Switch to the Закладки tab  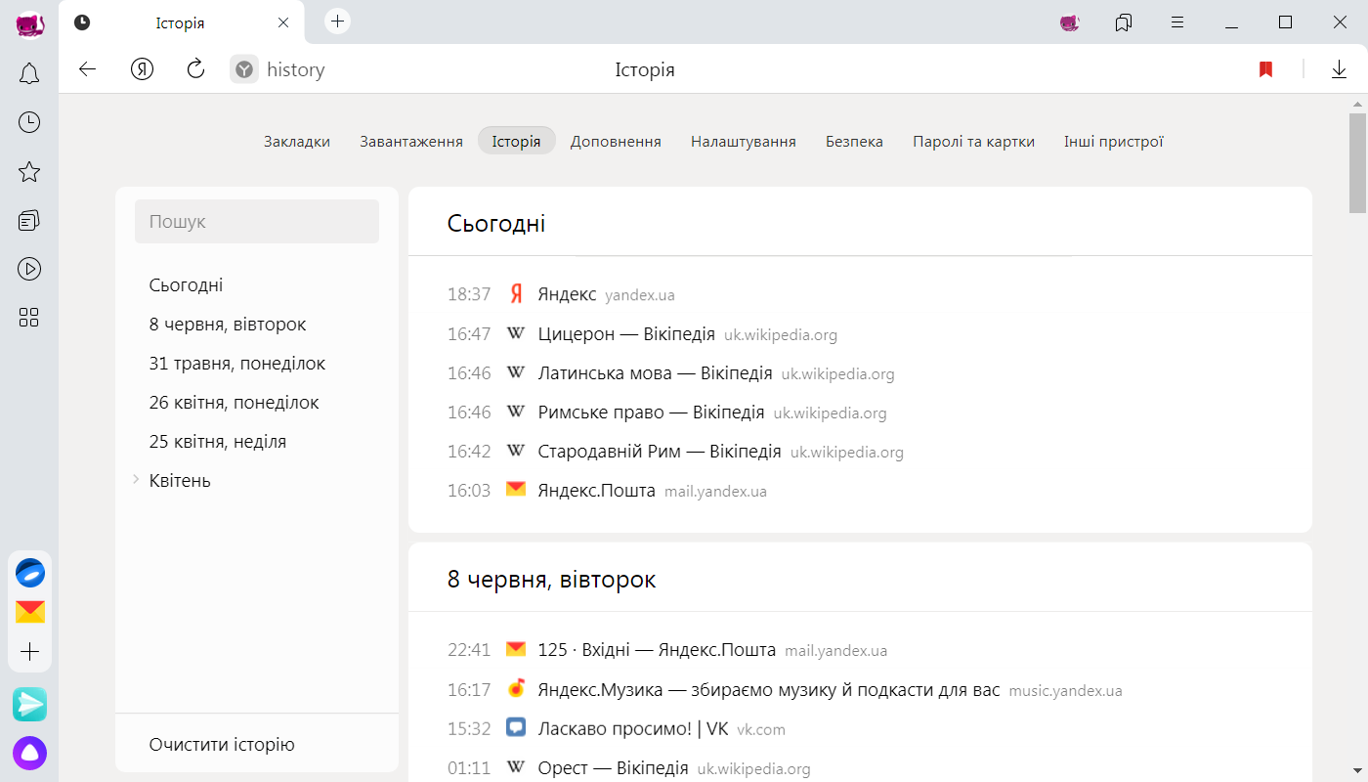(x=297, y=142)
